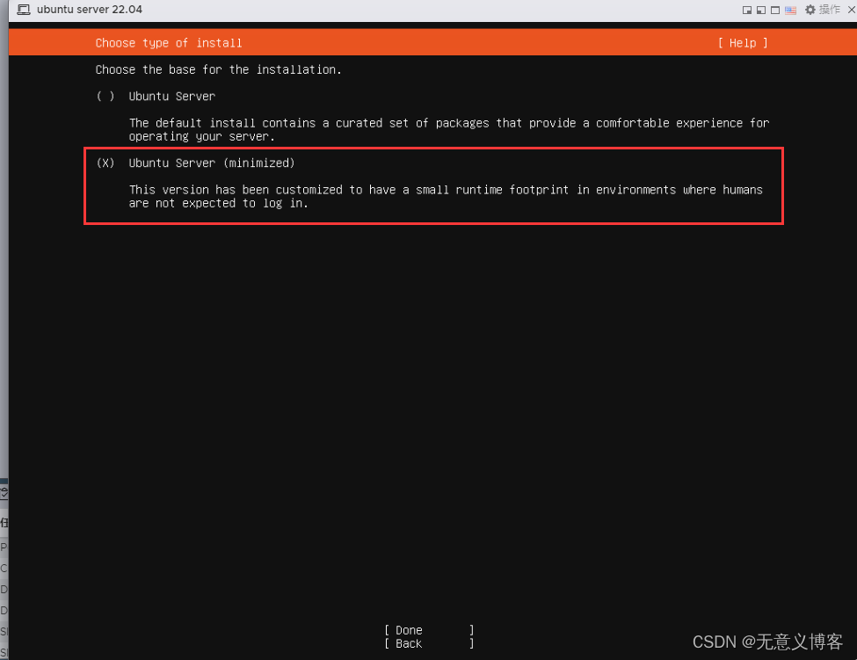Select the Ubuntu Server radio option
857x660 pixels.
point(105,96)
